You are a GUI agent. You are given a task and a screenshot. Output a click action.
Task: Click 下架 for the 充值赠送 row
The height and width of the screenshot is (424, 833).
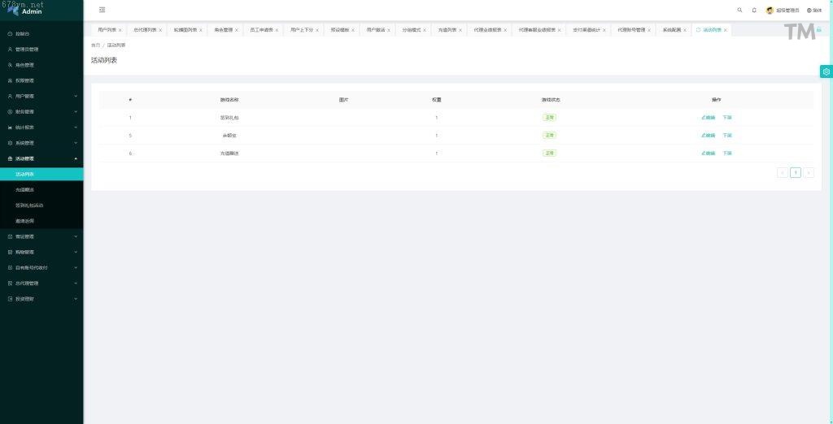727,153
